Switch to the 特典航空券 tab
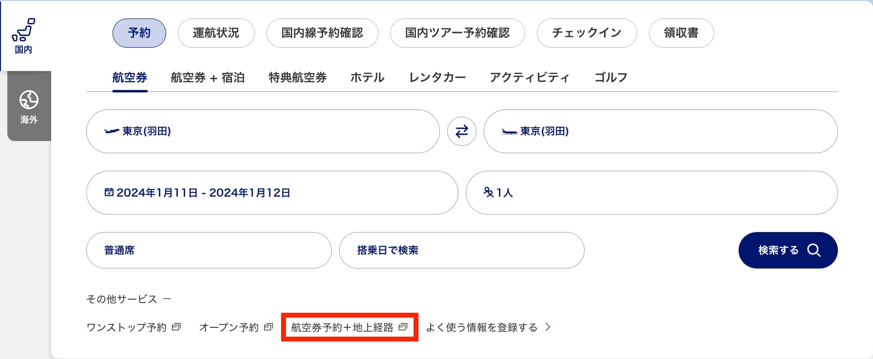The image size is (873, 359). tap(297, 77)
